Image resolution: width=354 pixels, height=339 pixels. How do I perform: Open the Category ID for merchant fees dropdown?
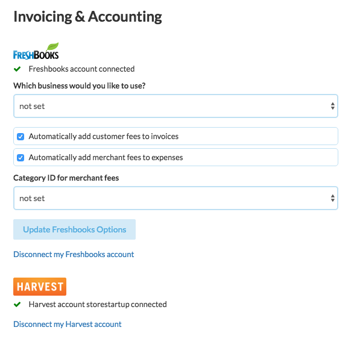point(175,198)
